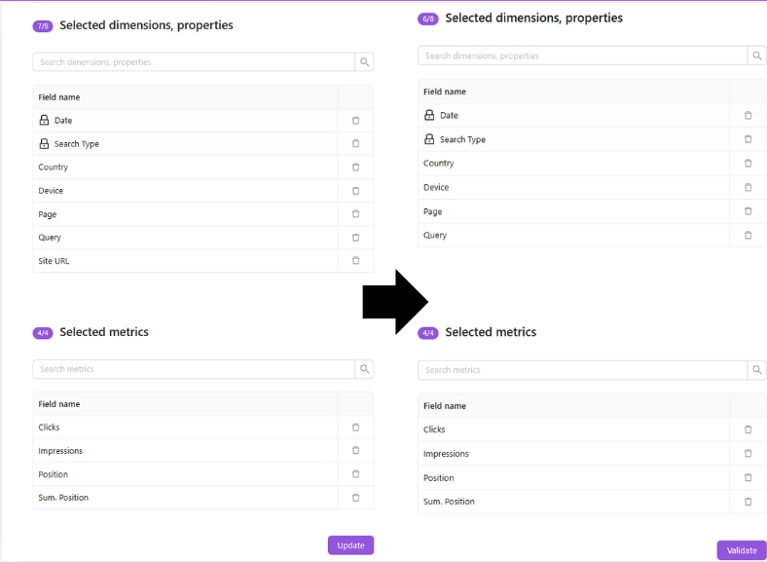The width and height of the screenshot is (767, 562).
Task: Delete Clicks metric in left panel above Update
Action: [355, 428]
